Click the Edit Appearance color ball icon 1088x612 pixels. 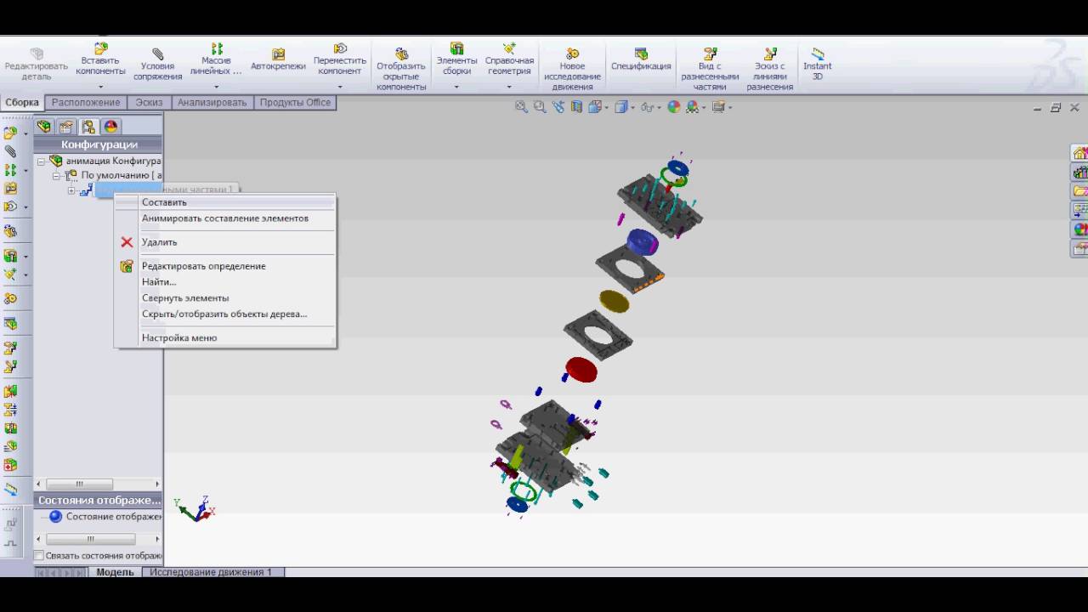coord(674,107)
